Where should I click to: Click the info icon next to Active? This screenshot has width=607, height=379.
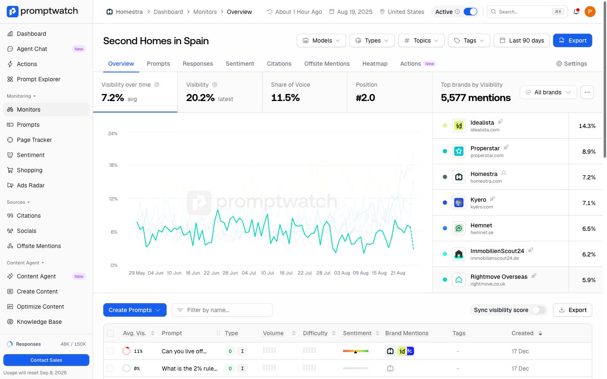click(457, 12)
